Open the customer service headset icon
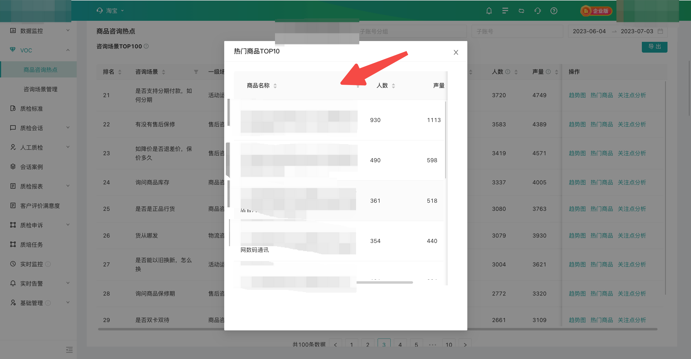This screenshot has width=691, height=359. click(538, 11)
